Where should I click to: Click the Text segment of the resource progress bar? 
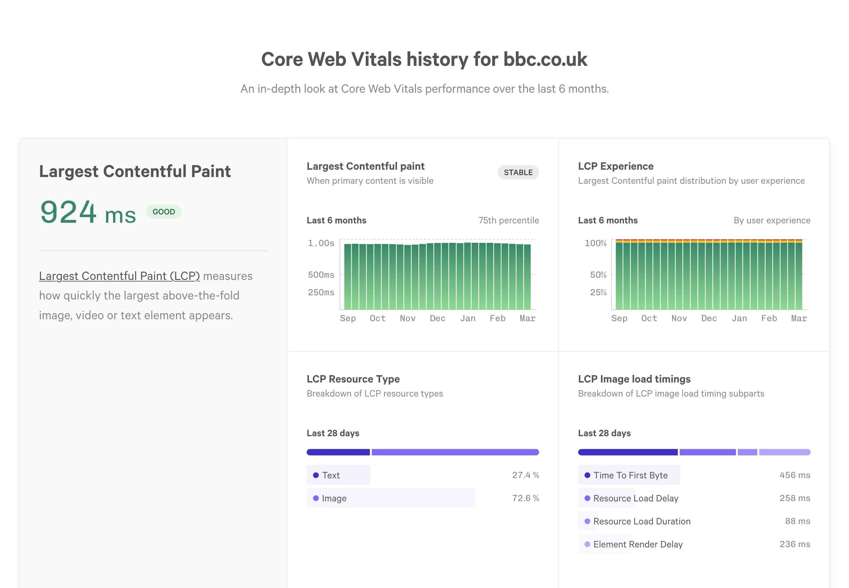click(x=338, y=452)
